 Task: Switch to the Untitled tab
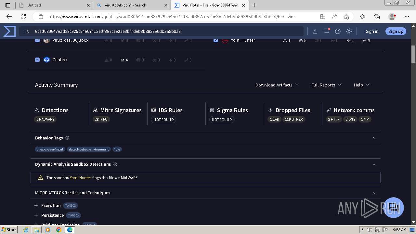[54, 5]
